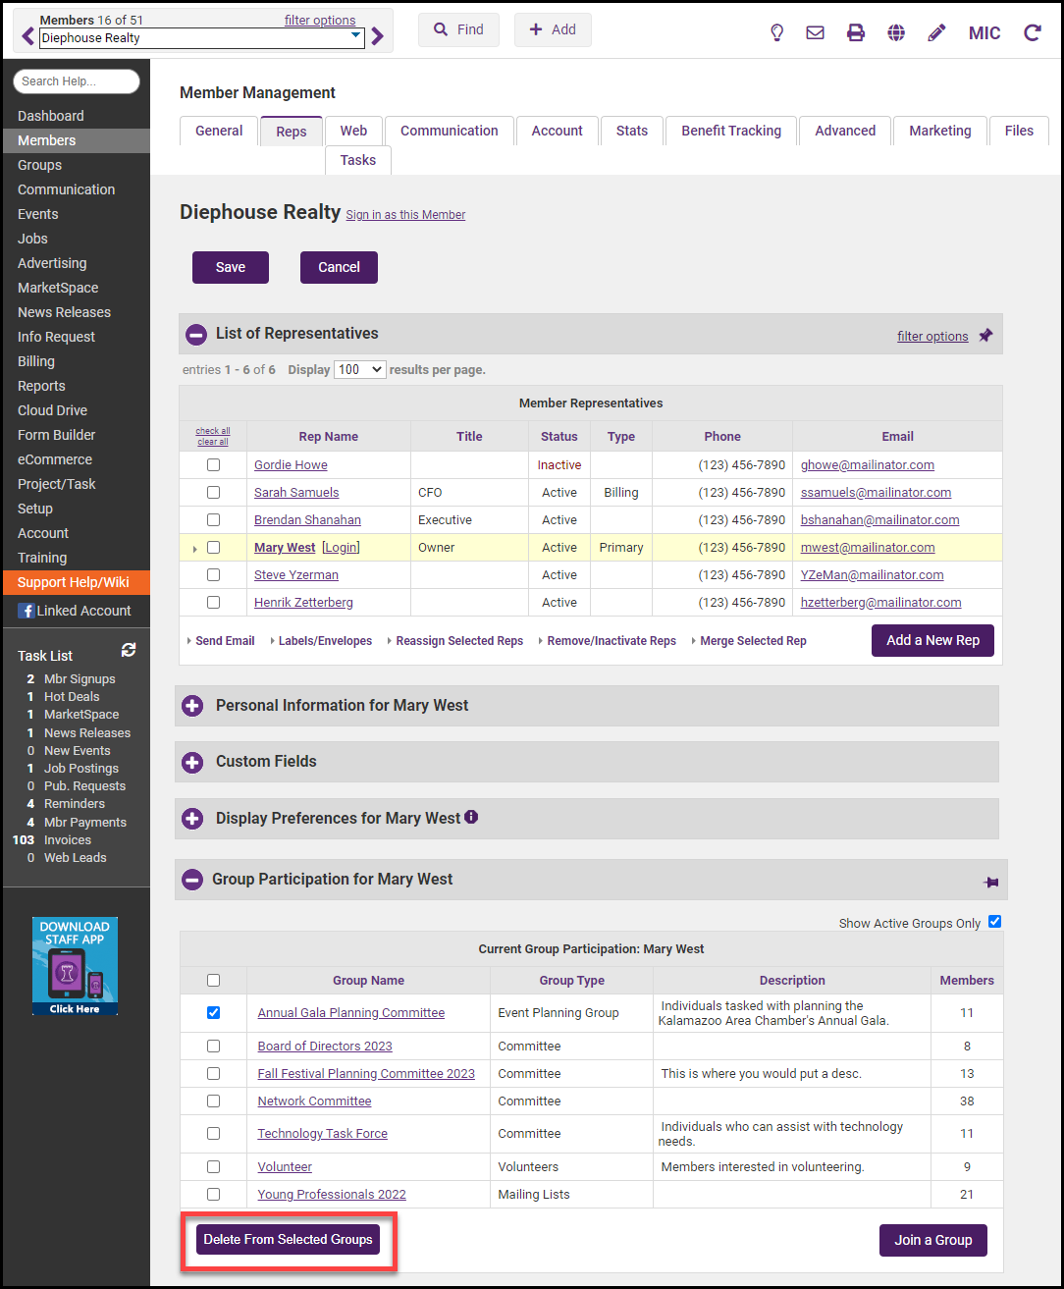
Task: Click the Search Help input field
Action: pos(77,81)
